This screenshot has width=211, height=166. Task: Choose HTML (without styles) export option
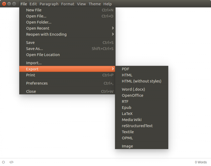point(141,81)
